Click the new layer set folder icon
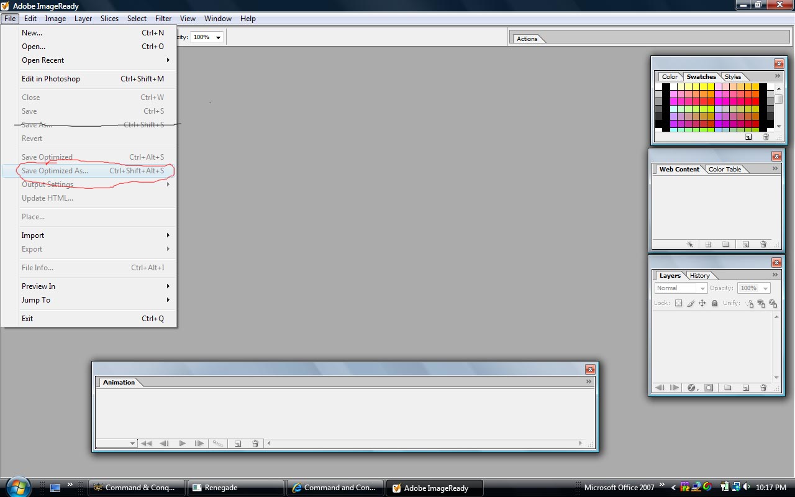 pos(727,388)
